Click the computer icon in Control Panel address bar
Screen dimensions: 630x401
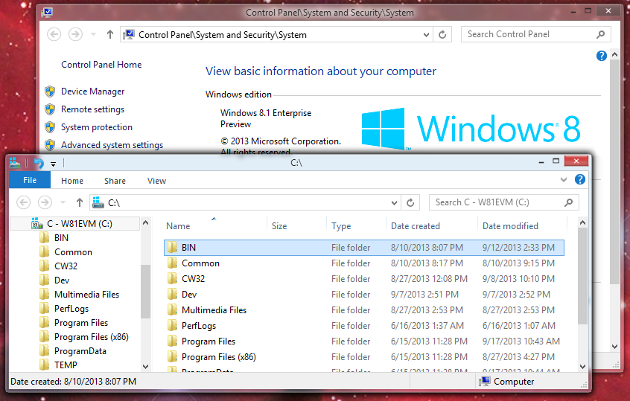129,34
